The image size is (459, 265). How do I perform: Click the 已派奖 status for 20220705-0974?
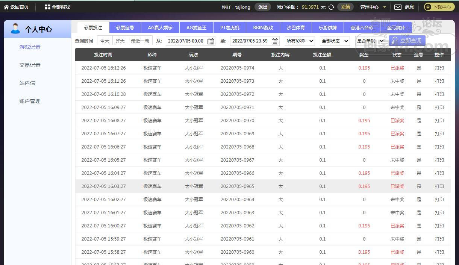point(397,68)
